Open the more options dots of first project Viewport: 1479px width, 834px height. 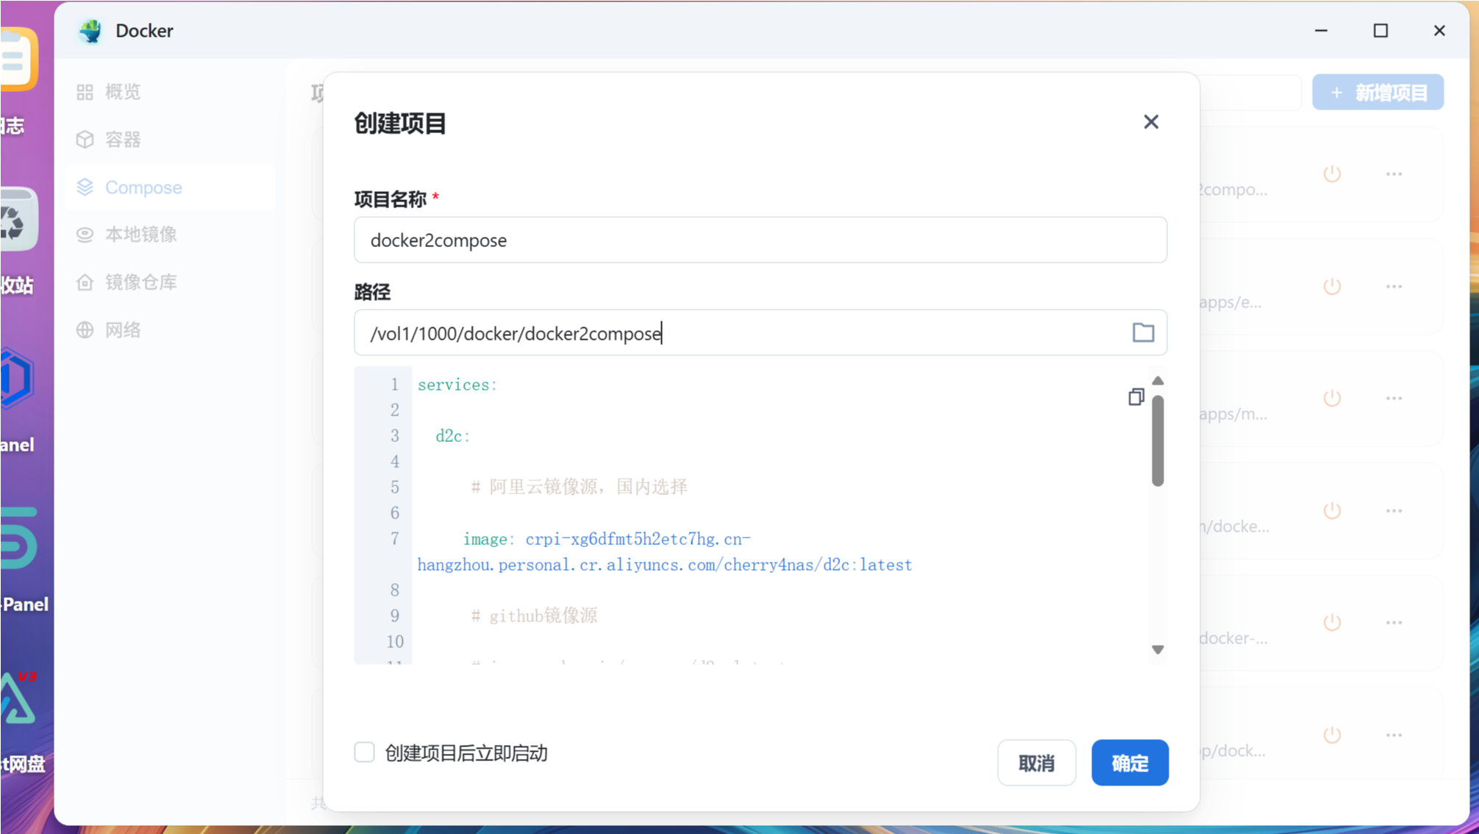pyautogui.click(x=1394, y=174)
